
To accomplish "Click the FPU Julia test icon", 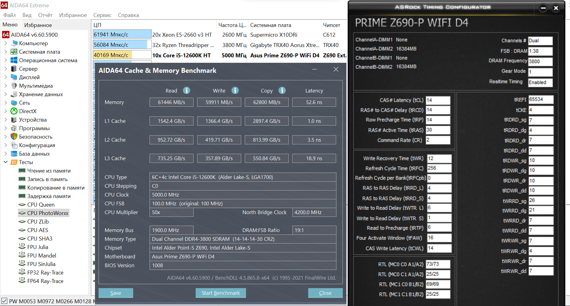I will click(22, 247).
